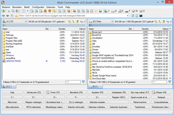Viewport: 174px width, 115px height.
Task: Open the (C:) OS drive dropdown
Action: pos(15,21)
